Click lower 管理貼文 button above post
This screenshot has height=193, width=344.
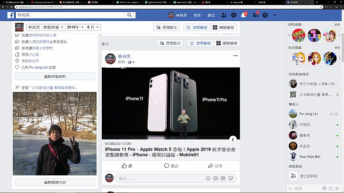point(170,43)
